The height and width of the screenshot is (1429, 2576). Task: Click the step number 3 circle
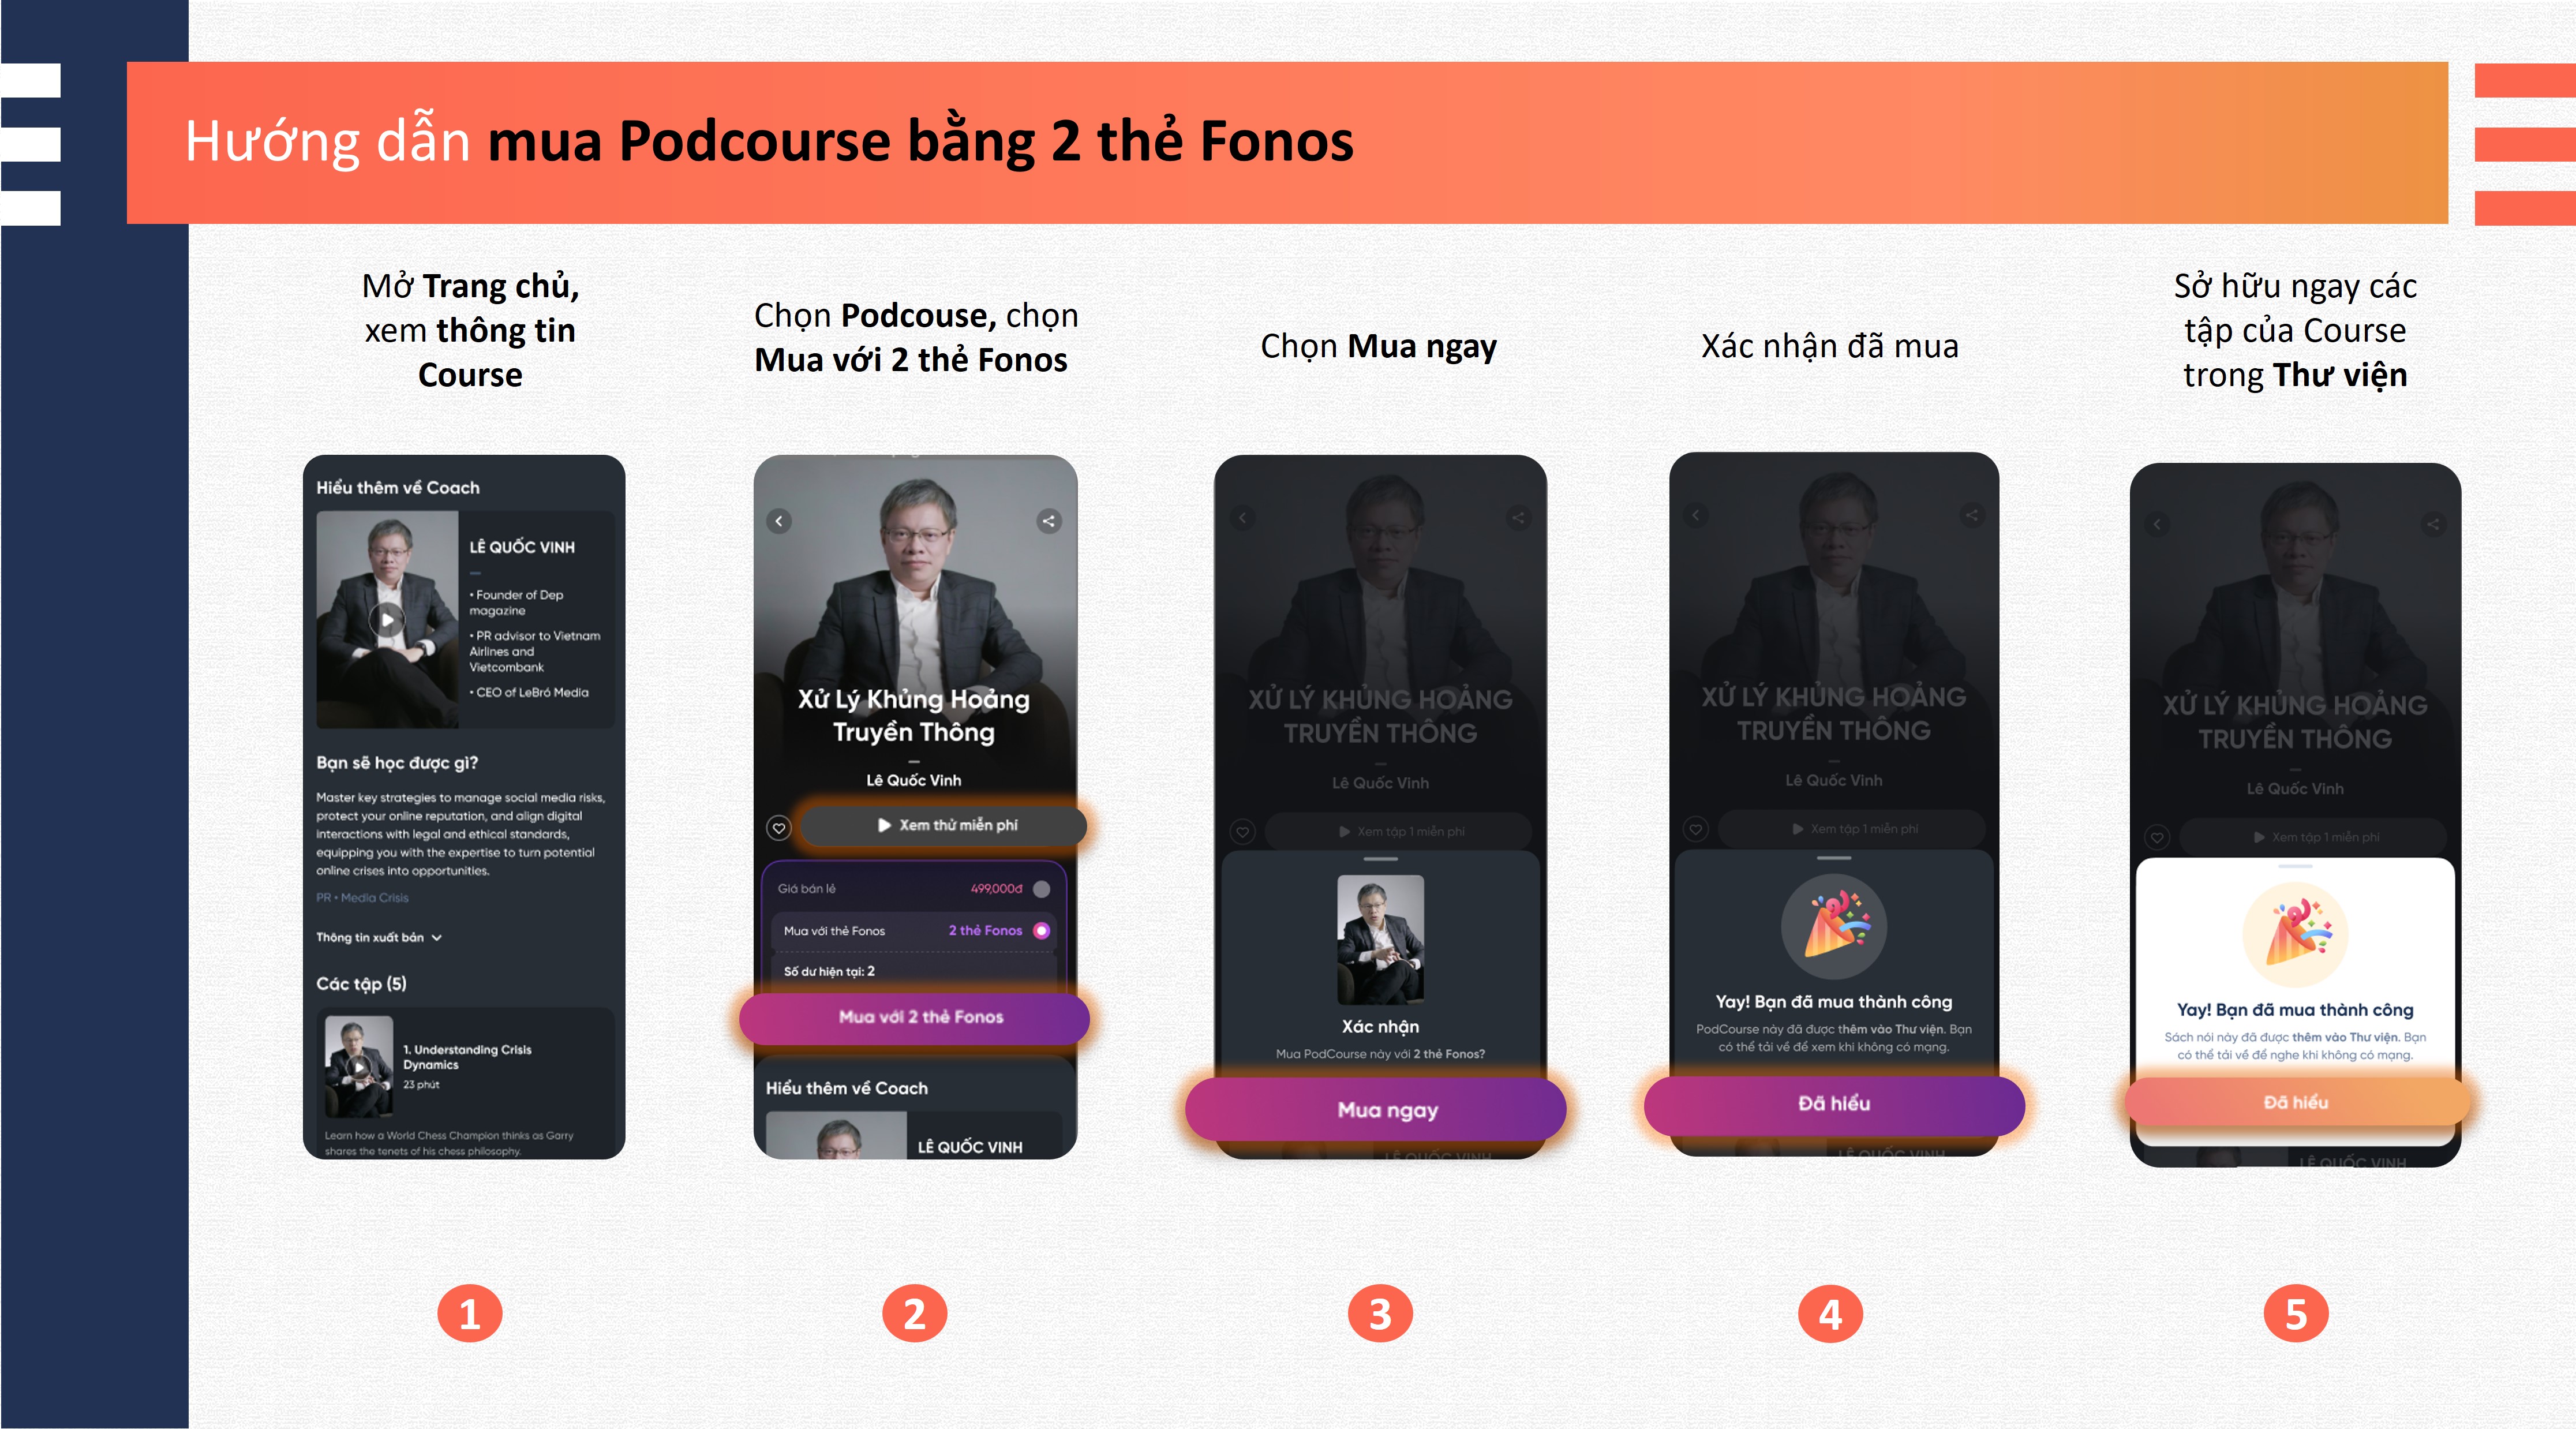(x=1380, y=1314)
